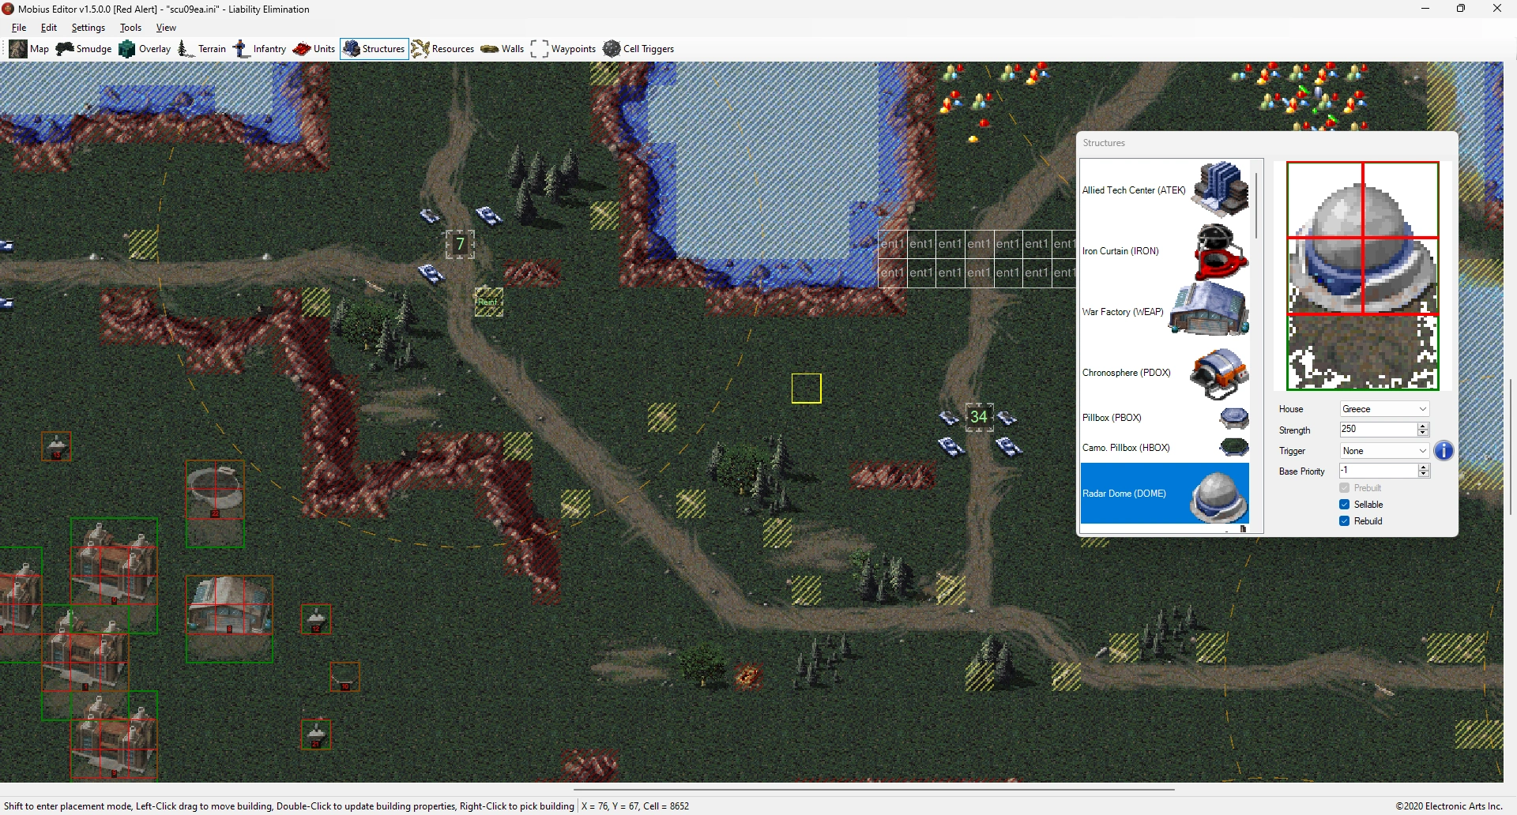Switch to the Cell Triggers tool

click(x=638, y=49)
